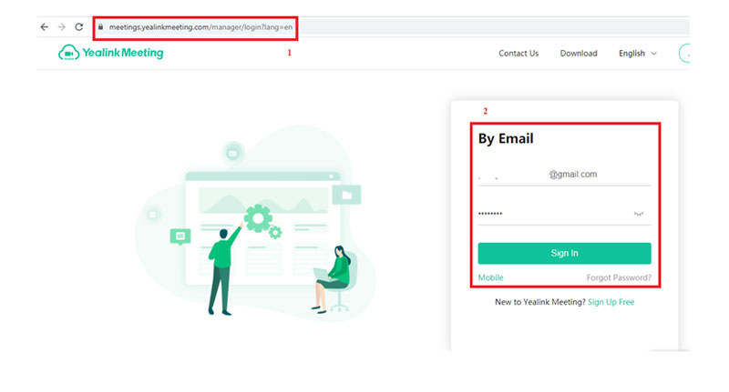The height and width of the screenshot is (392, 729).
Task: Click the padlock site security icon
Action: 101,27
